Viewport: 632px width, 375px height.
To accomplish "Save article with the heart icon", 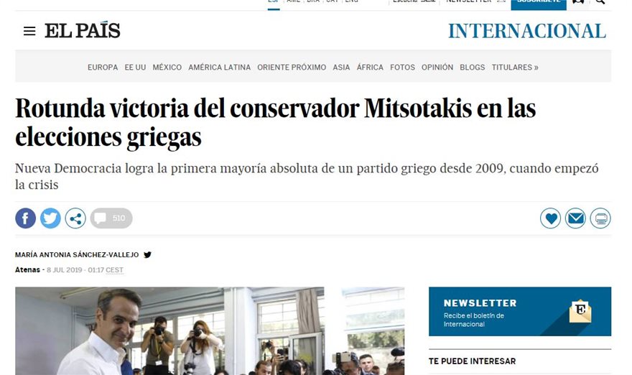I will tap(551, 218).
